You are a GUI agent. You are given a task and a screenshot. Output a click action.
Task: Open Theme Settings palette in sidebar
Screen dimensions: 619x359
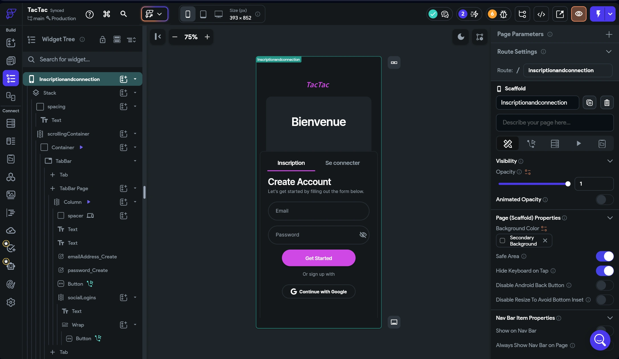point(11,284)
